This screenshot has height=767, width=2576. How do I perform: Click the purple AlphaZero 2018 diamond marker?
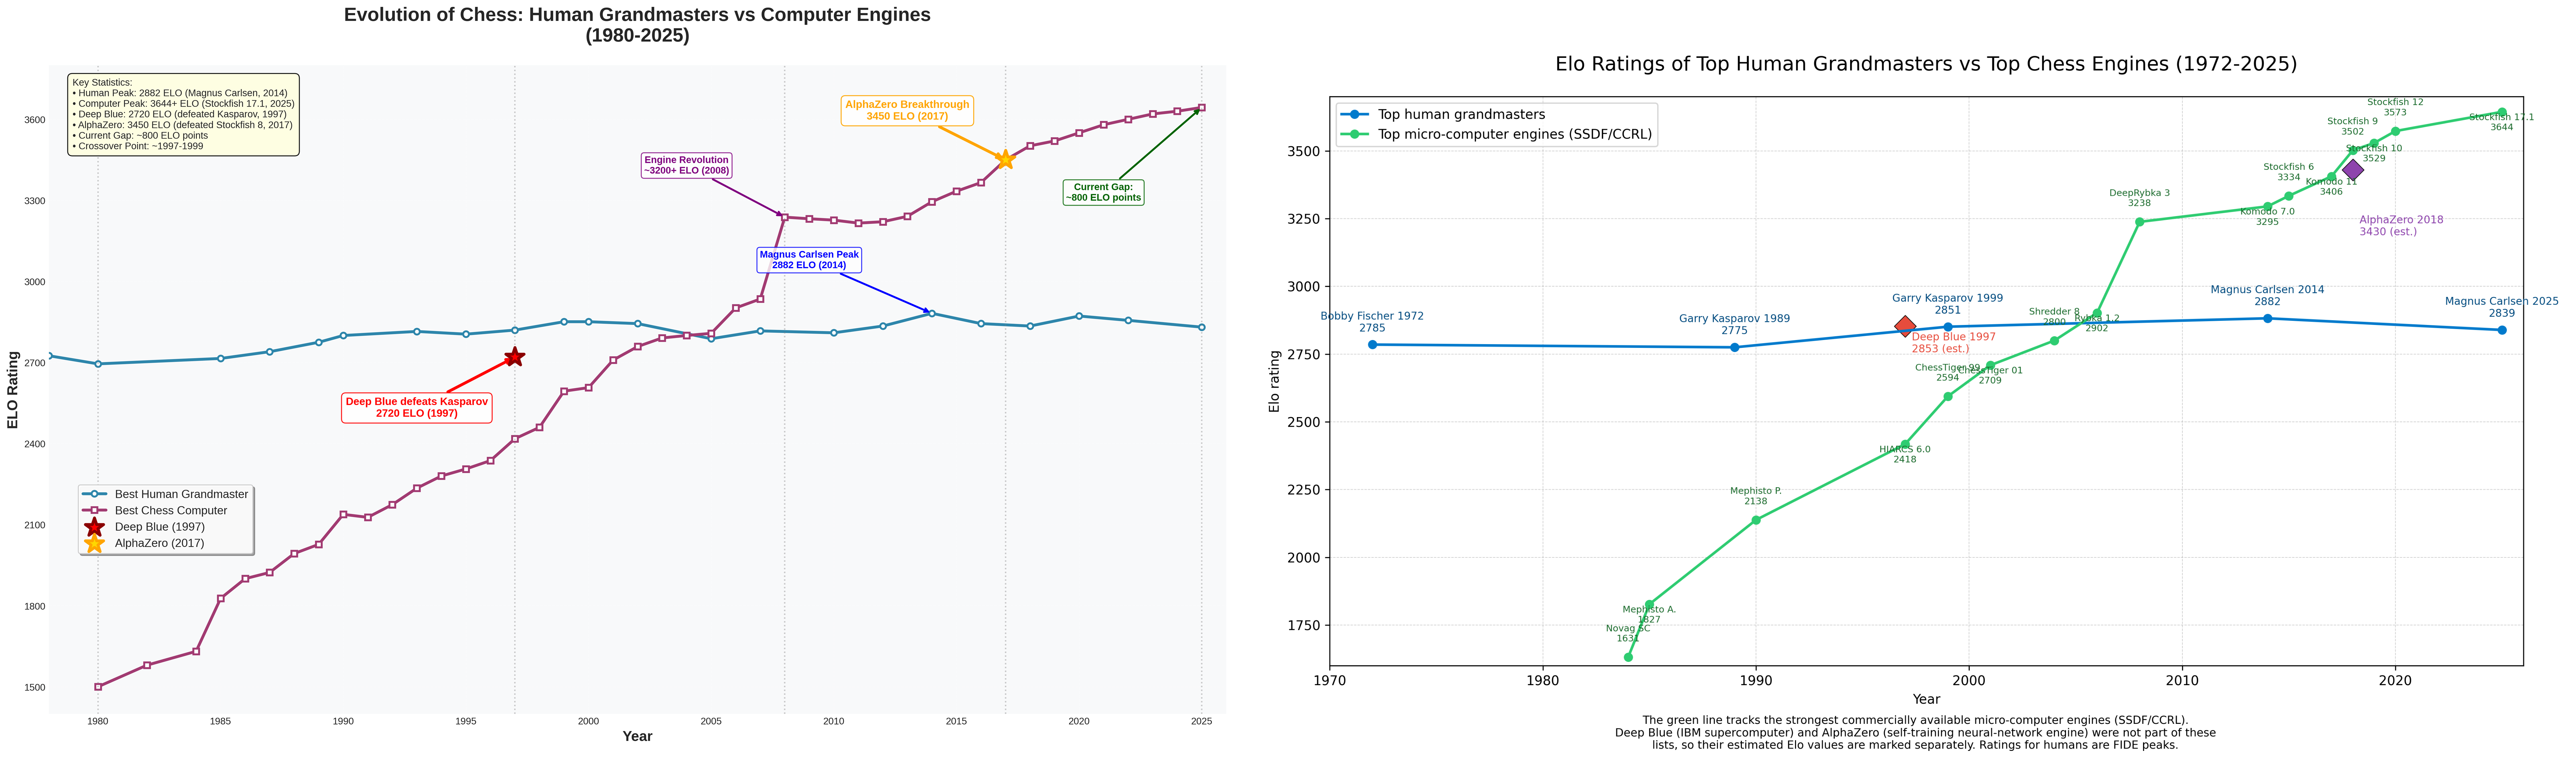pos(2353,170)
